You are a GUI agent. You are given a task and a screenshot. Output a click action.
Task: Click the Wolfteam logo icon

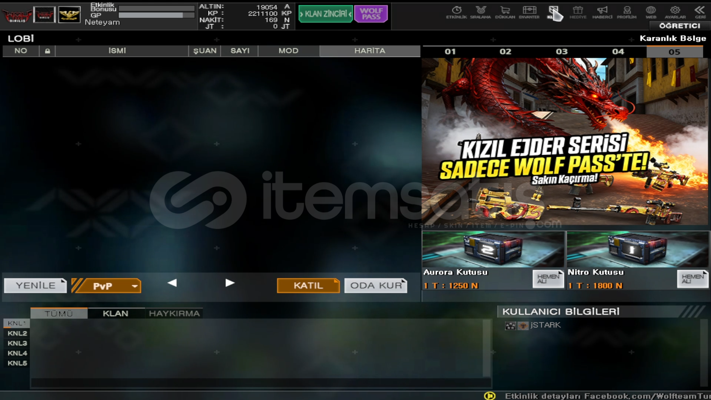coord(17,15)
